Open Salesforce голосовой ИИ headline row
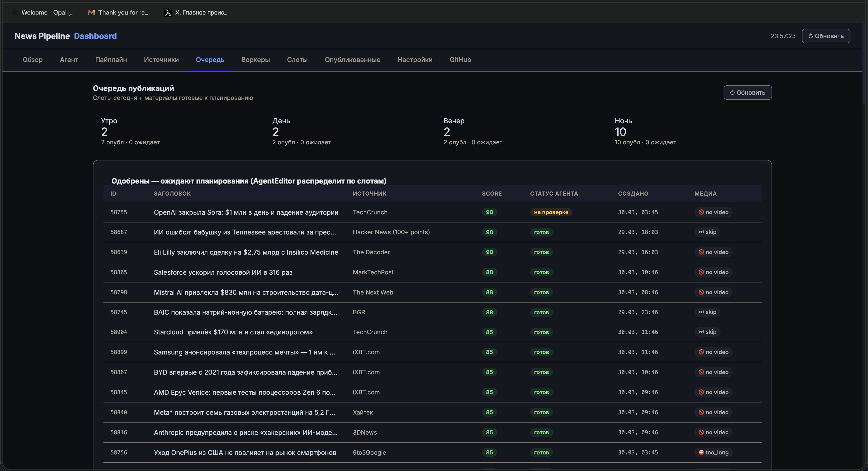The image size is (868, 471). 223,272
